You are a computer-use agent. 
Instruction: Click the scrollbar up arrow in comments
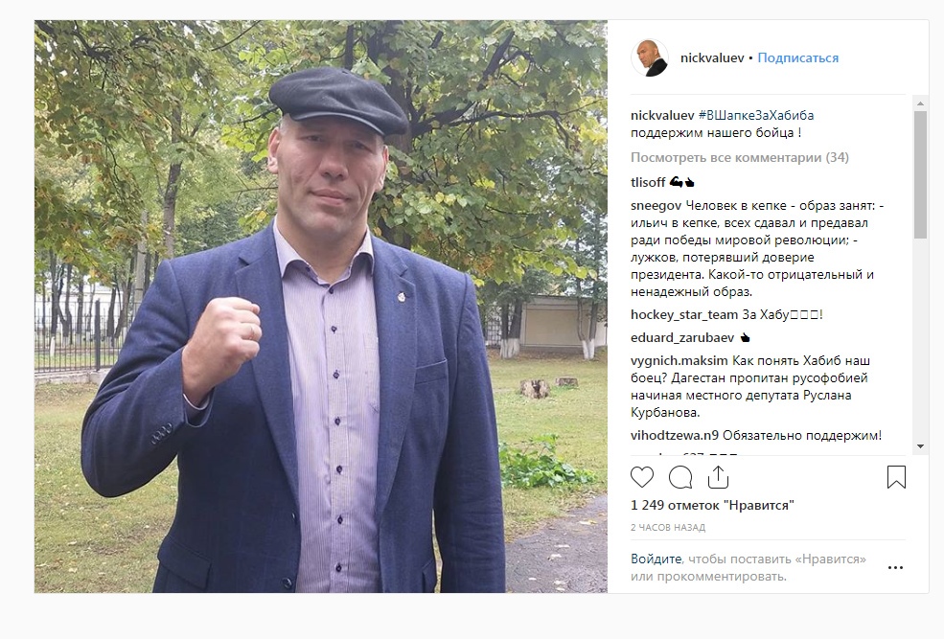(x=920, y=103)
